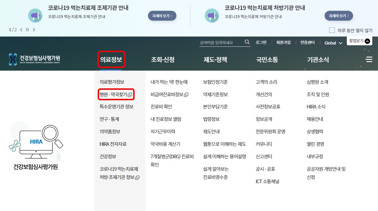This screenshot has width=378, height=211.
Task: Click the search magnifier icon
Action: tap(247, 42)
